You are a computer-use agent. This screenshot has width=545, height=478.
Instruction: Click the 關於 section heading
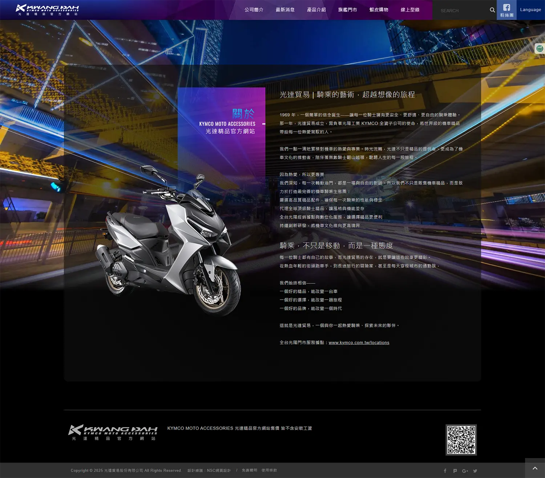click(x=243, y=114)
